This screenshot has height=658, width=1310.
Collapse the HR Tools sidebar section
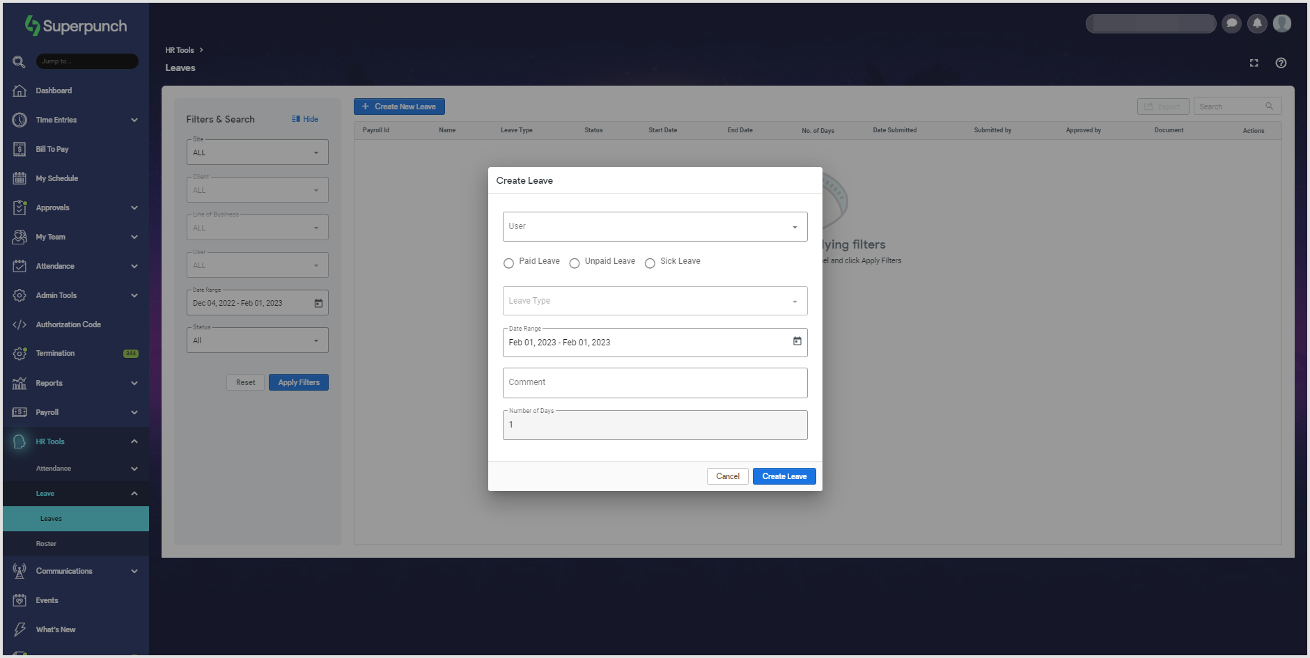134,441
